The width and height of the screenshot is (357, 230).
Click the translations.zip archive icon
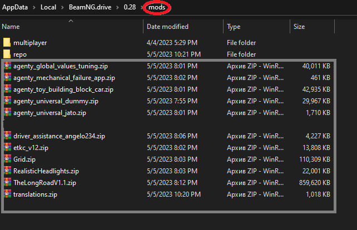pos(7,194)
